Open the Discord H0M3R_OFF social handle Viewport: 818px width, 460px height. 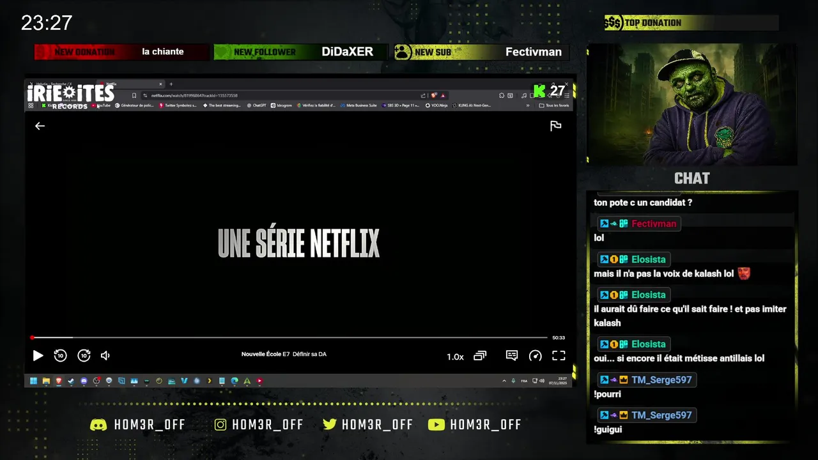pyautogui.click(x=137, y=425)
